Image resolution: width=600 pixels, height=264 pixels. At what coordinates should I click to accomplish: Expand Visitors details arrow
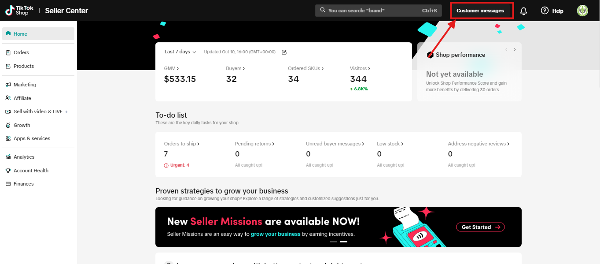(369, 69)
